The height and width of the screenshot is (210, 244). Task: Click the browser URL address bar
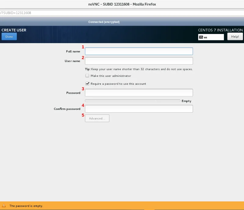(x=122, y=13)
